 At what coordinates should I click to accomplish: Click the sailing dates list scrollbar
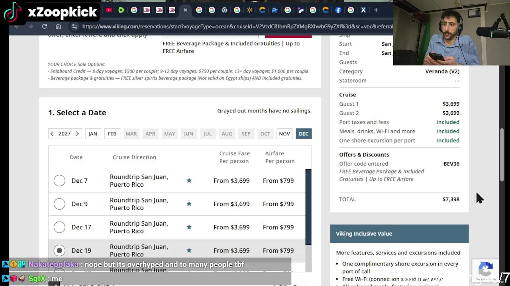(x=308, y=207)
